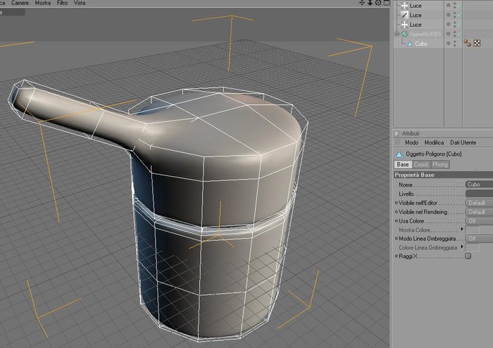
Task: Toggle the HyperNURBS enable green checkmark
Action: tap(459, 34)
